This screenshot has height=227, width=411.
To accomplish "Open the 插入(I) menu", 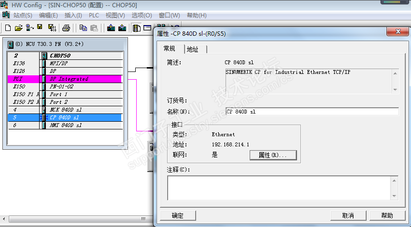I will (73, 15).
